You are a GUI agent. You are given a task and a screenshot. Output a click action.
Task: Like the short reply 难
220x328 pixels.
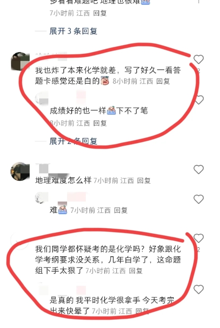[x=198, y=199]
